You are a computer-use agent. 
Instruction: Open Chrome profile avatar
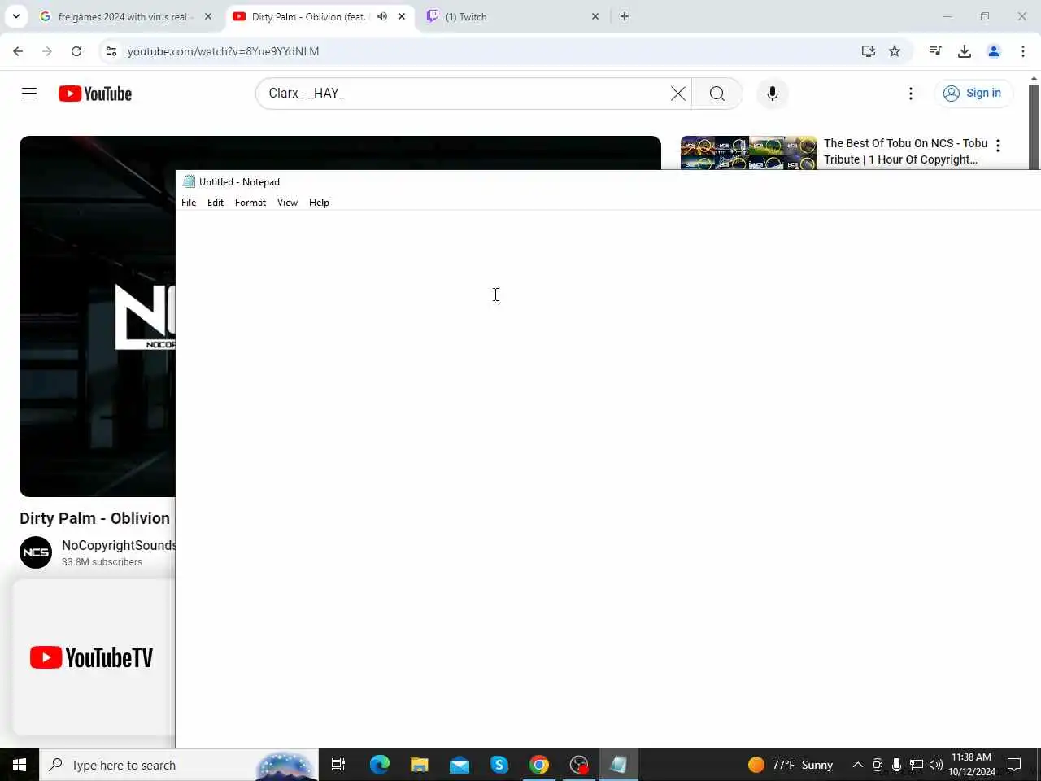pyautogui.click(x=994, y=51)
